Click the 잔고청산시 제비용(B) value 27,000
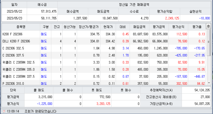This screenshot has width=213, height=114. coord(205,97)
